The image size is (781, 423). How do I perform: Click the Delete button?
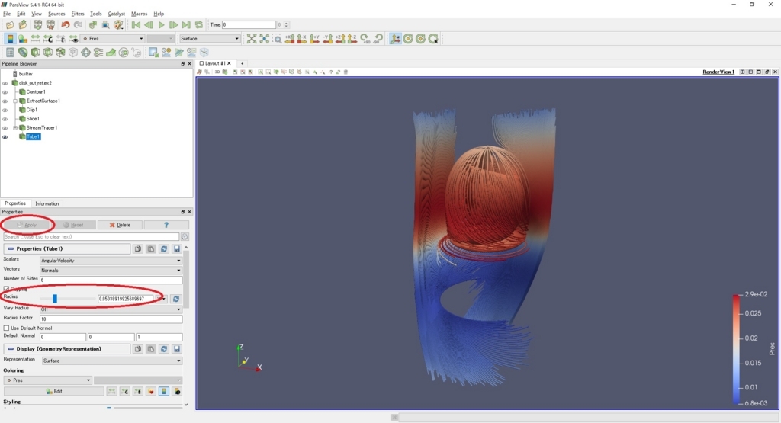coord(120,225)
